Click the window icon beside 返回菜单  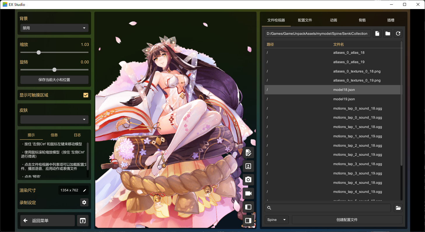click(83, 221)
